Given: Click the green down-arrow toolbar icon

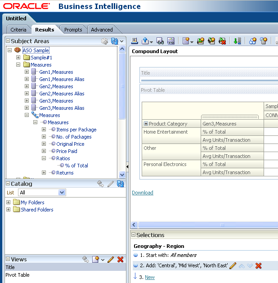Looking at the screenshot, I should pos(237,41).
